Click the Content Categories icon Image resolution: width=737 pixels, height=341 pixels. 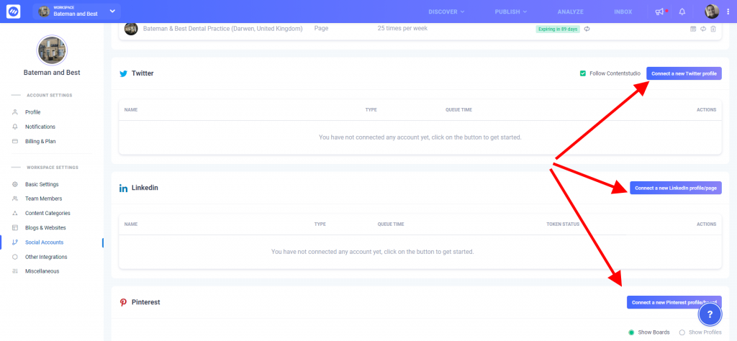15,213
